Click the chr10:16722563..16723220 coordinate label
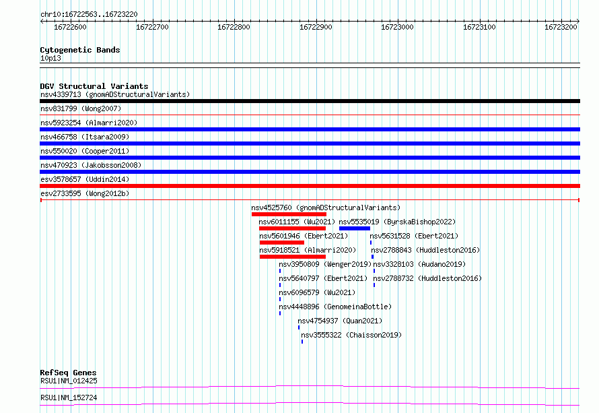The height and width of the screenshot is (413, 599). click(89, 14)
